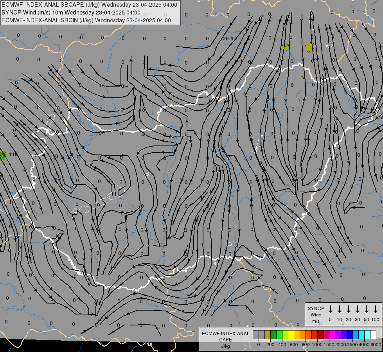Select the 800 value under the color bar

click(x=306, y=345)
